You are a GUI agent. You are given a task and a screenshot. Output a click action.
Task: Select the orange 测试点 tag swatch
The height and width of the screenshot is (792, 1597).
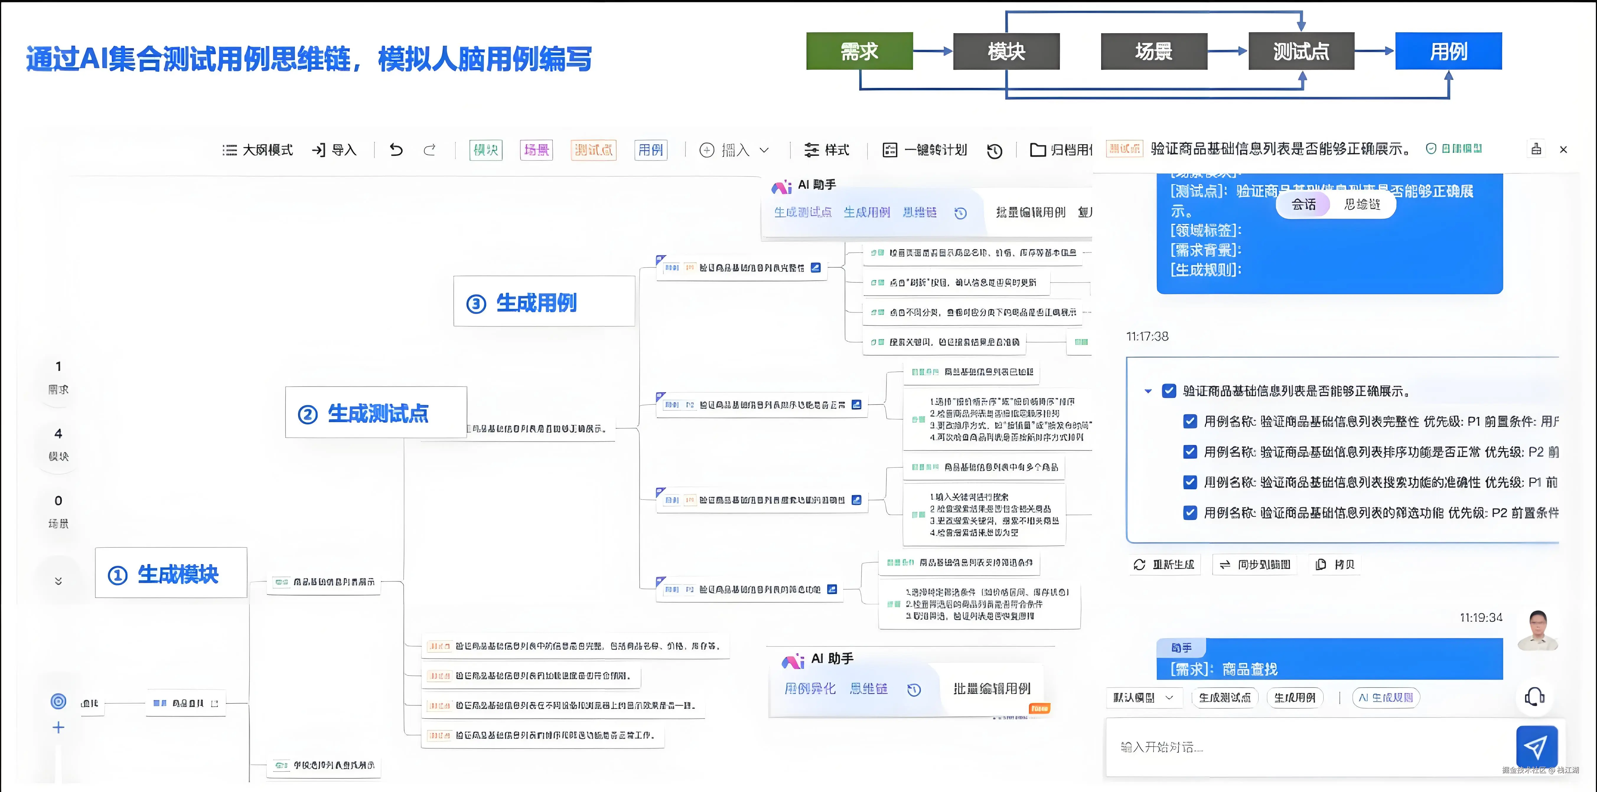[x=593, y=150]
